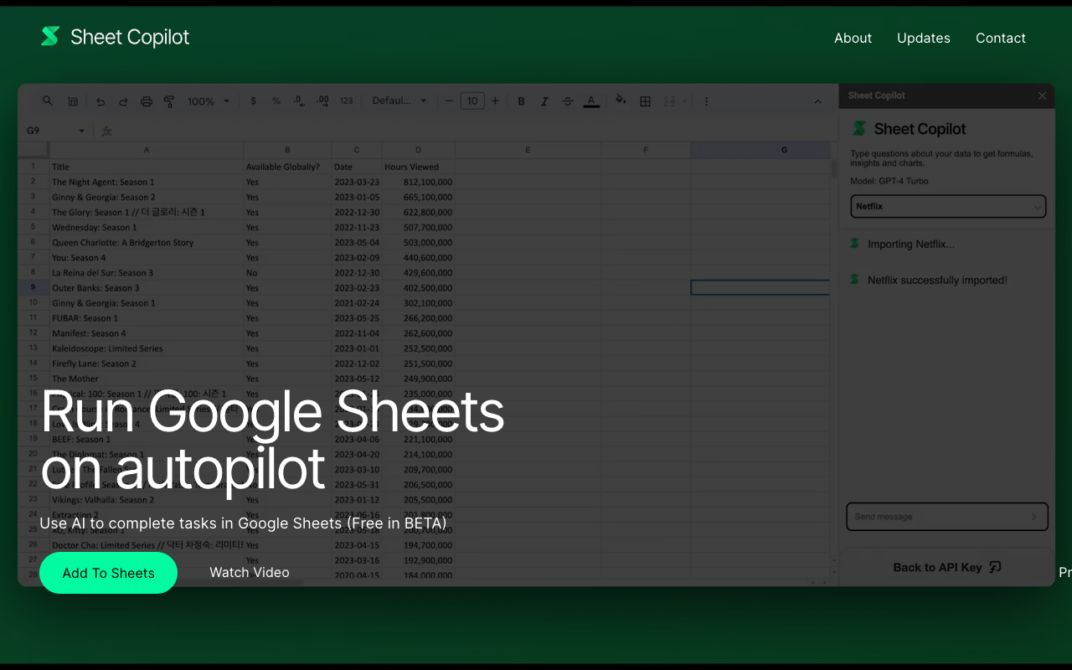Collapse the toolbar with the up chevron
This screenshot has width=1072, height=670.
pos(817,101)
